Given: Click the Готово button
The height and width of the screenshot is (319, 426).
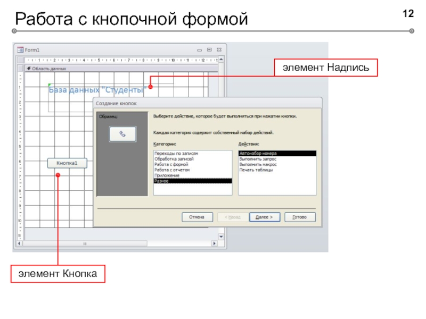Looking at the screenshot, I should coord(300,217).
